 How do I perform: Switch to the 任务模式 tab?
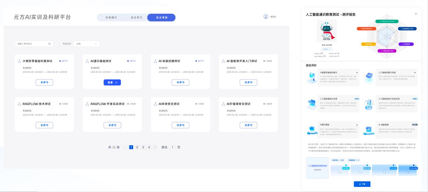[x=111, y=18]
